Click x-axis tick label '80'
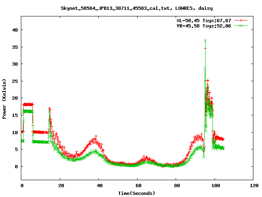262x197 pixels. pyautogui.click(x=177, y=186)
